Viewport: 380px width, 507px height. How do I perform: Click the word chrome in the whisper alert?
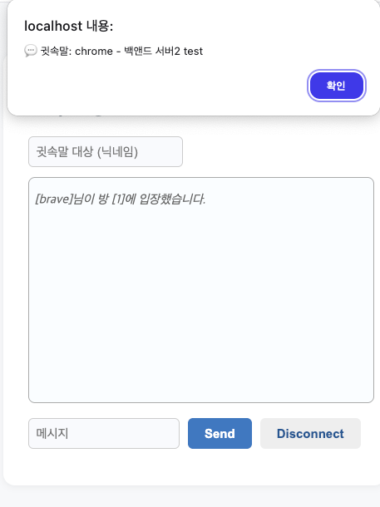94,51
